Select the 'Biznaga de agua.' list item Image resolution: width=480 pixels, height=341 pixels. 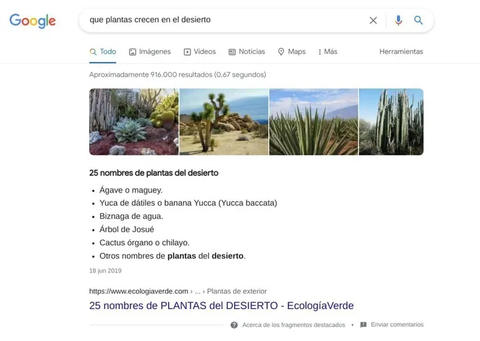(x=131, y=216)
